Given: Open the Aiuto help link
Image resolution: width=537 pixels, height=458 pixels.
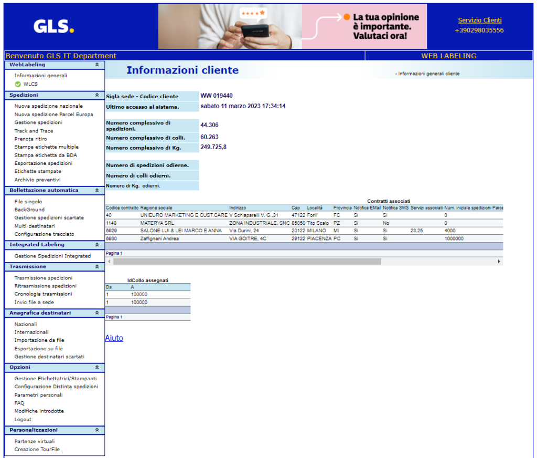Looking at the screenshot, I should click(114, 338).
